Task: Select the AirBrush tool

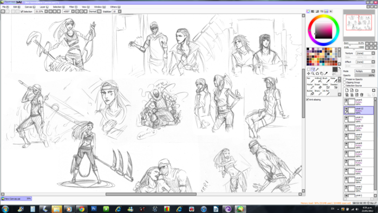Action: click(318, 80)
